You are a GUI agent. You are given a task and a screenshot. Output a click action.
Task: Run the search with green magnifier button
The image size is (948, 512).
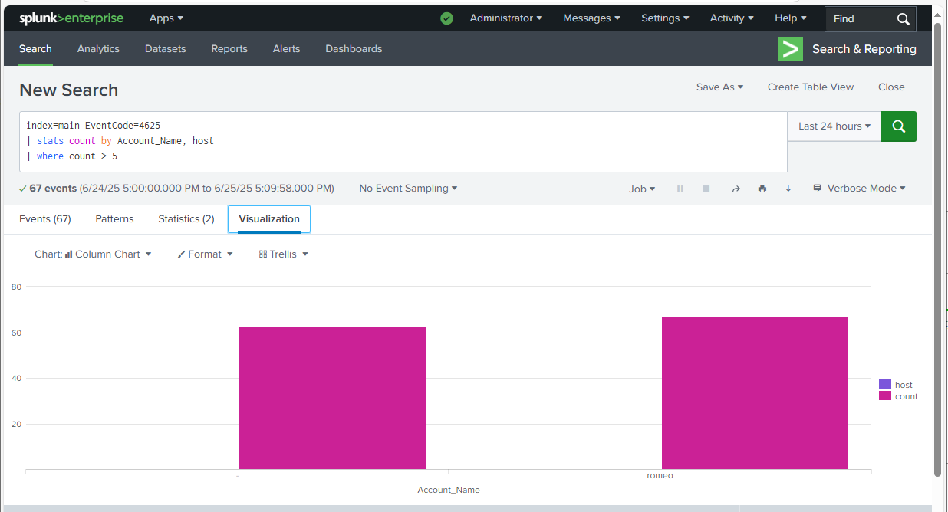pyautogui.click(x=899, y=126)
